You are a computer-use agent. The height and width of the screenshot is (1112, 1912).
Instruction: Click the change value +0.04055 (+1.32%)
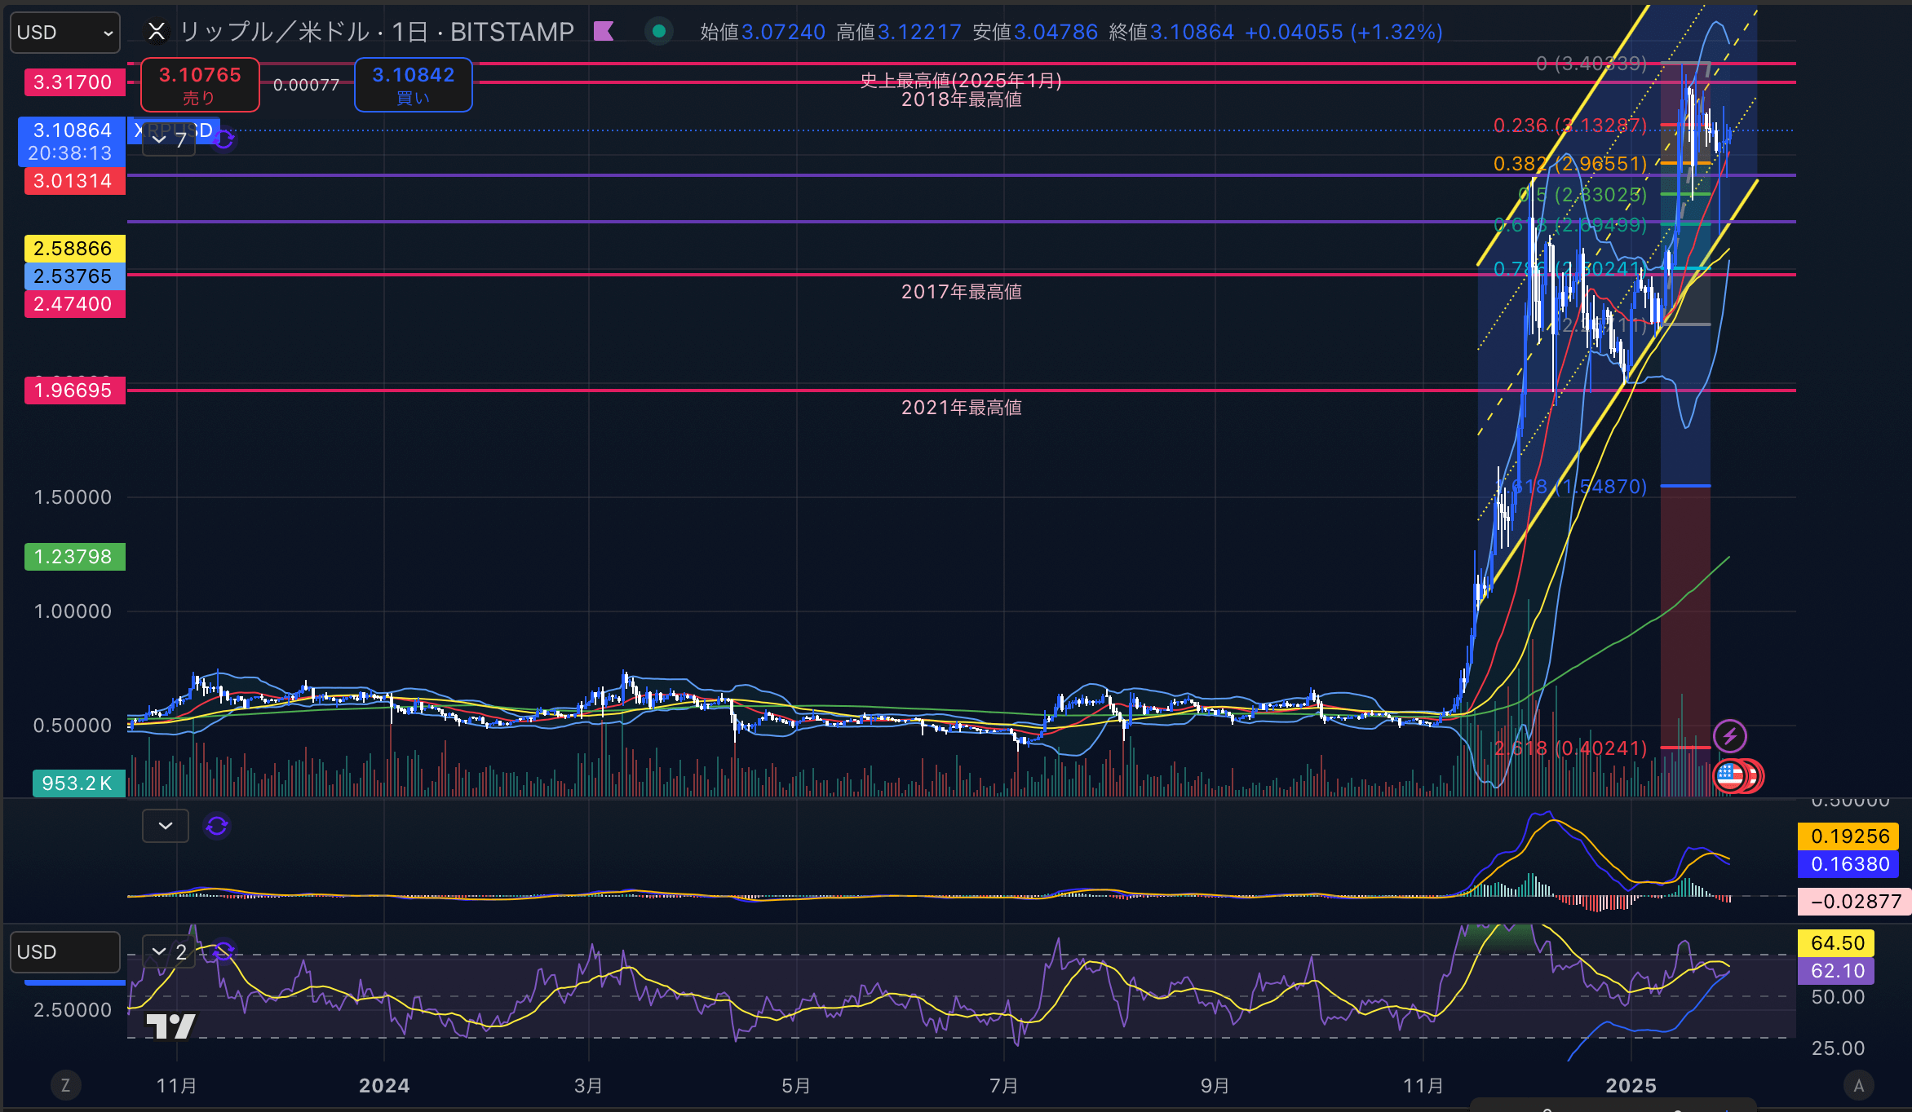[x=1343, y=32]
